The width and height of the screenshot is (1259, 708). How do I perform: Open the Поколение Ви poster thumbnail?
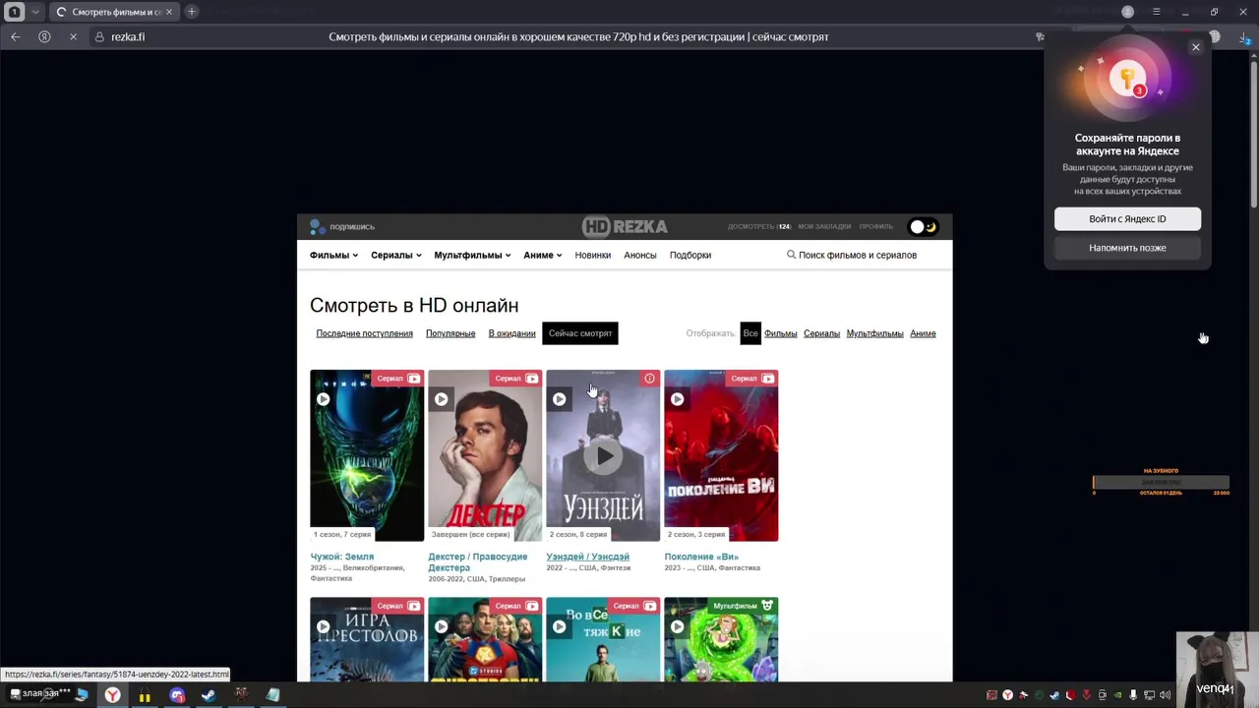[x=721, y=455]
